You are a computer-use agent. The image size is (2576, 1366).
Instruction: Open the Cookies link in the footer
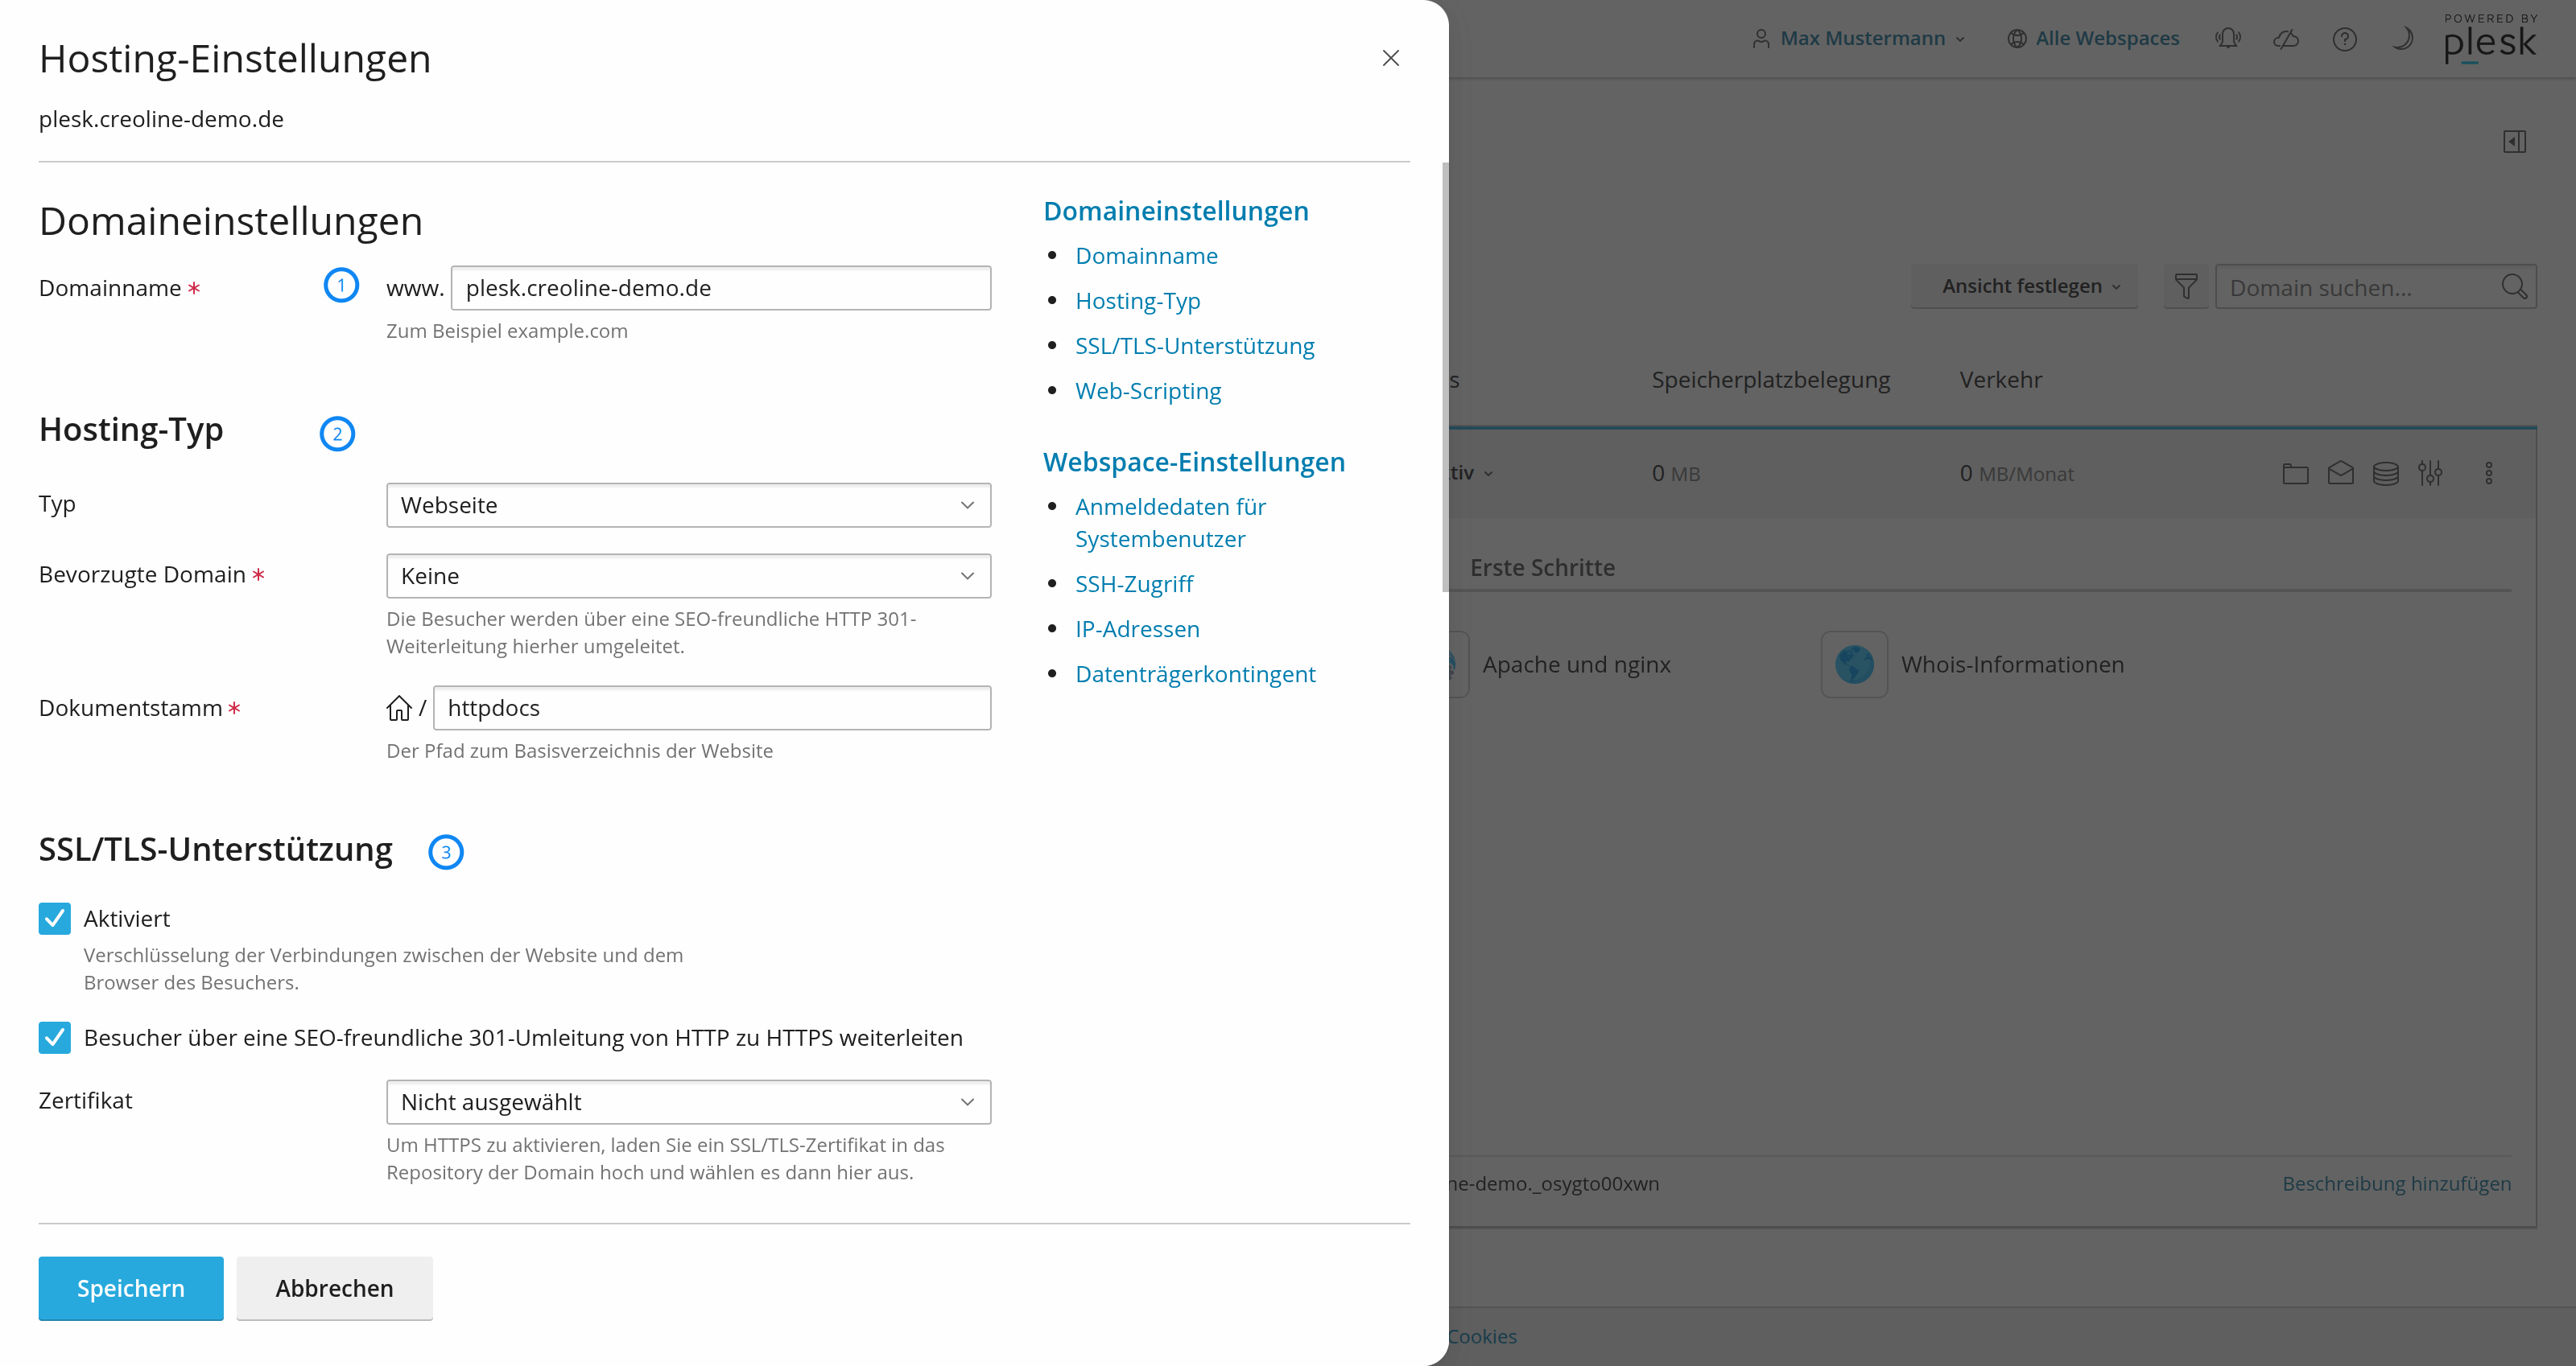tap(1482, 1336)
